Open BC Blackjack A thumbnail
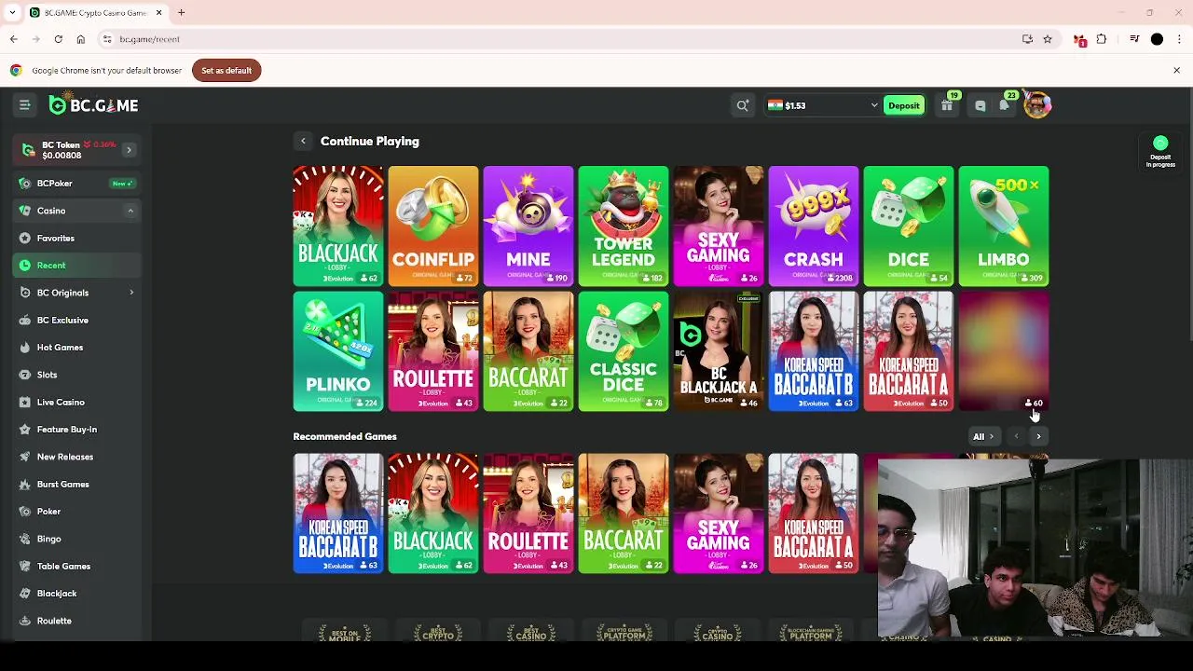Screen dimensions: 1193x671 719,351
